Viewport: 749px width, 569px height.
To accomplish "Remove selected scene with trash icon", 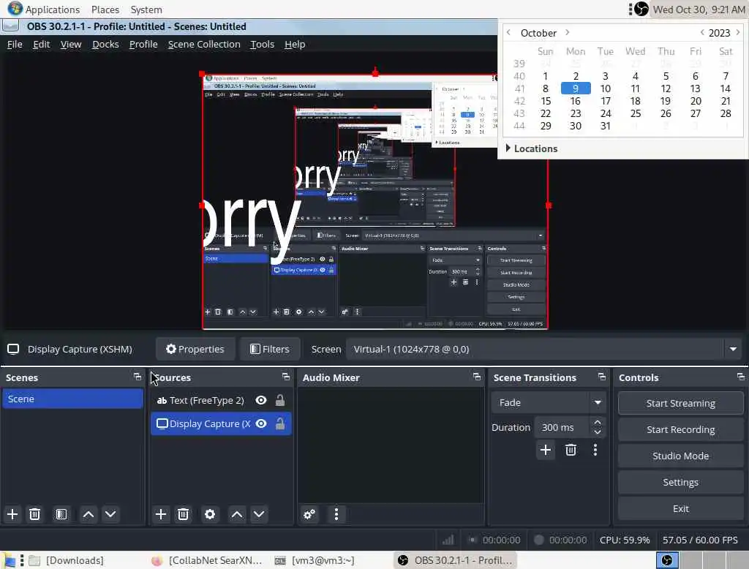I will pyautogui.click(x=34, y=514).
